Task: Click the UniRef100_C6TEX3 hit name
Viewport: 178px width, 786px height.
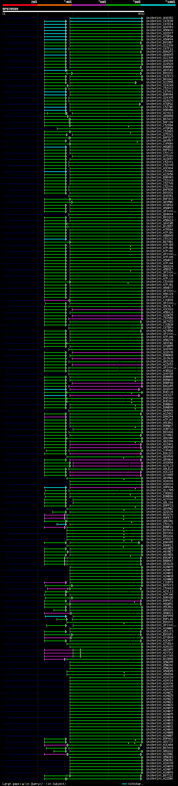Action: [x=160, y=76]
